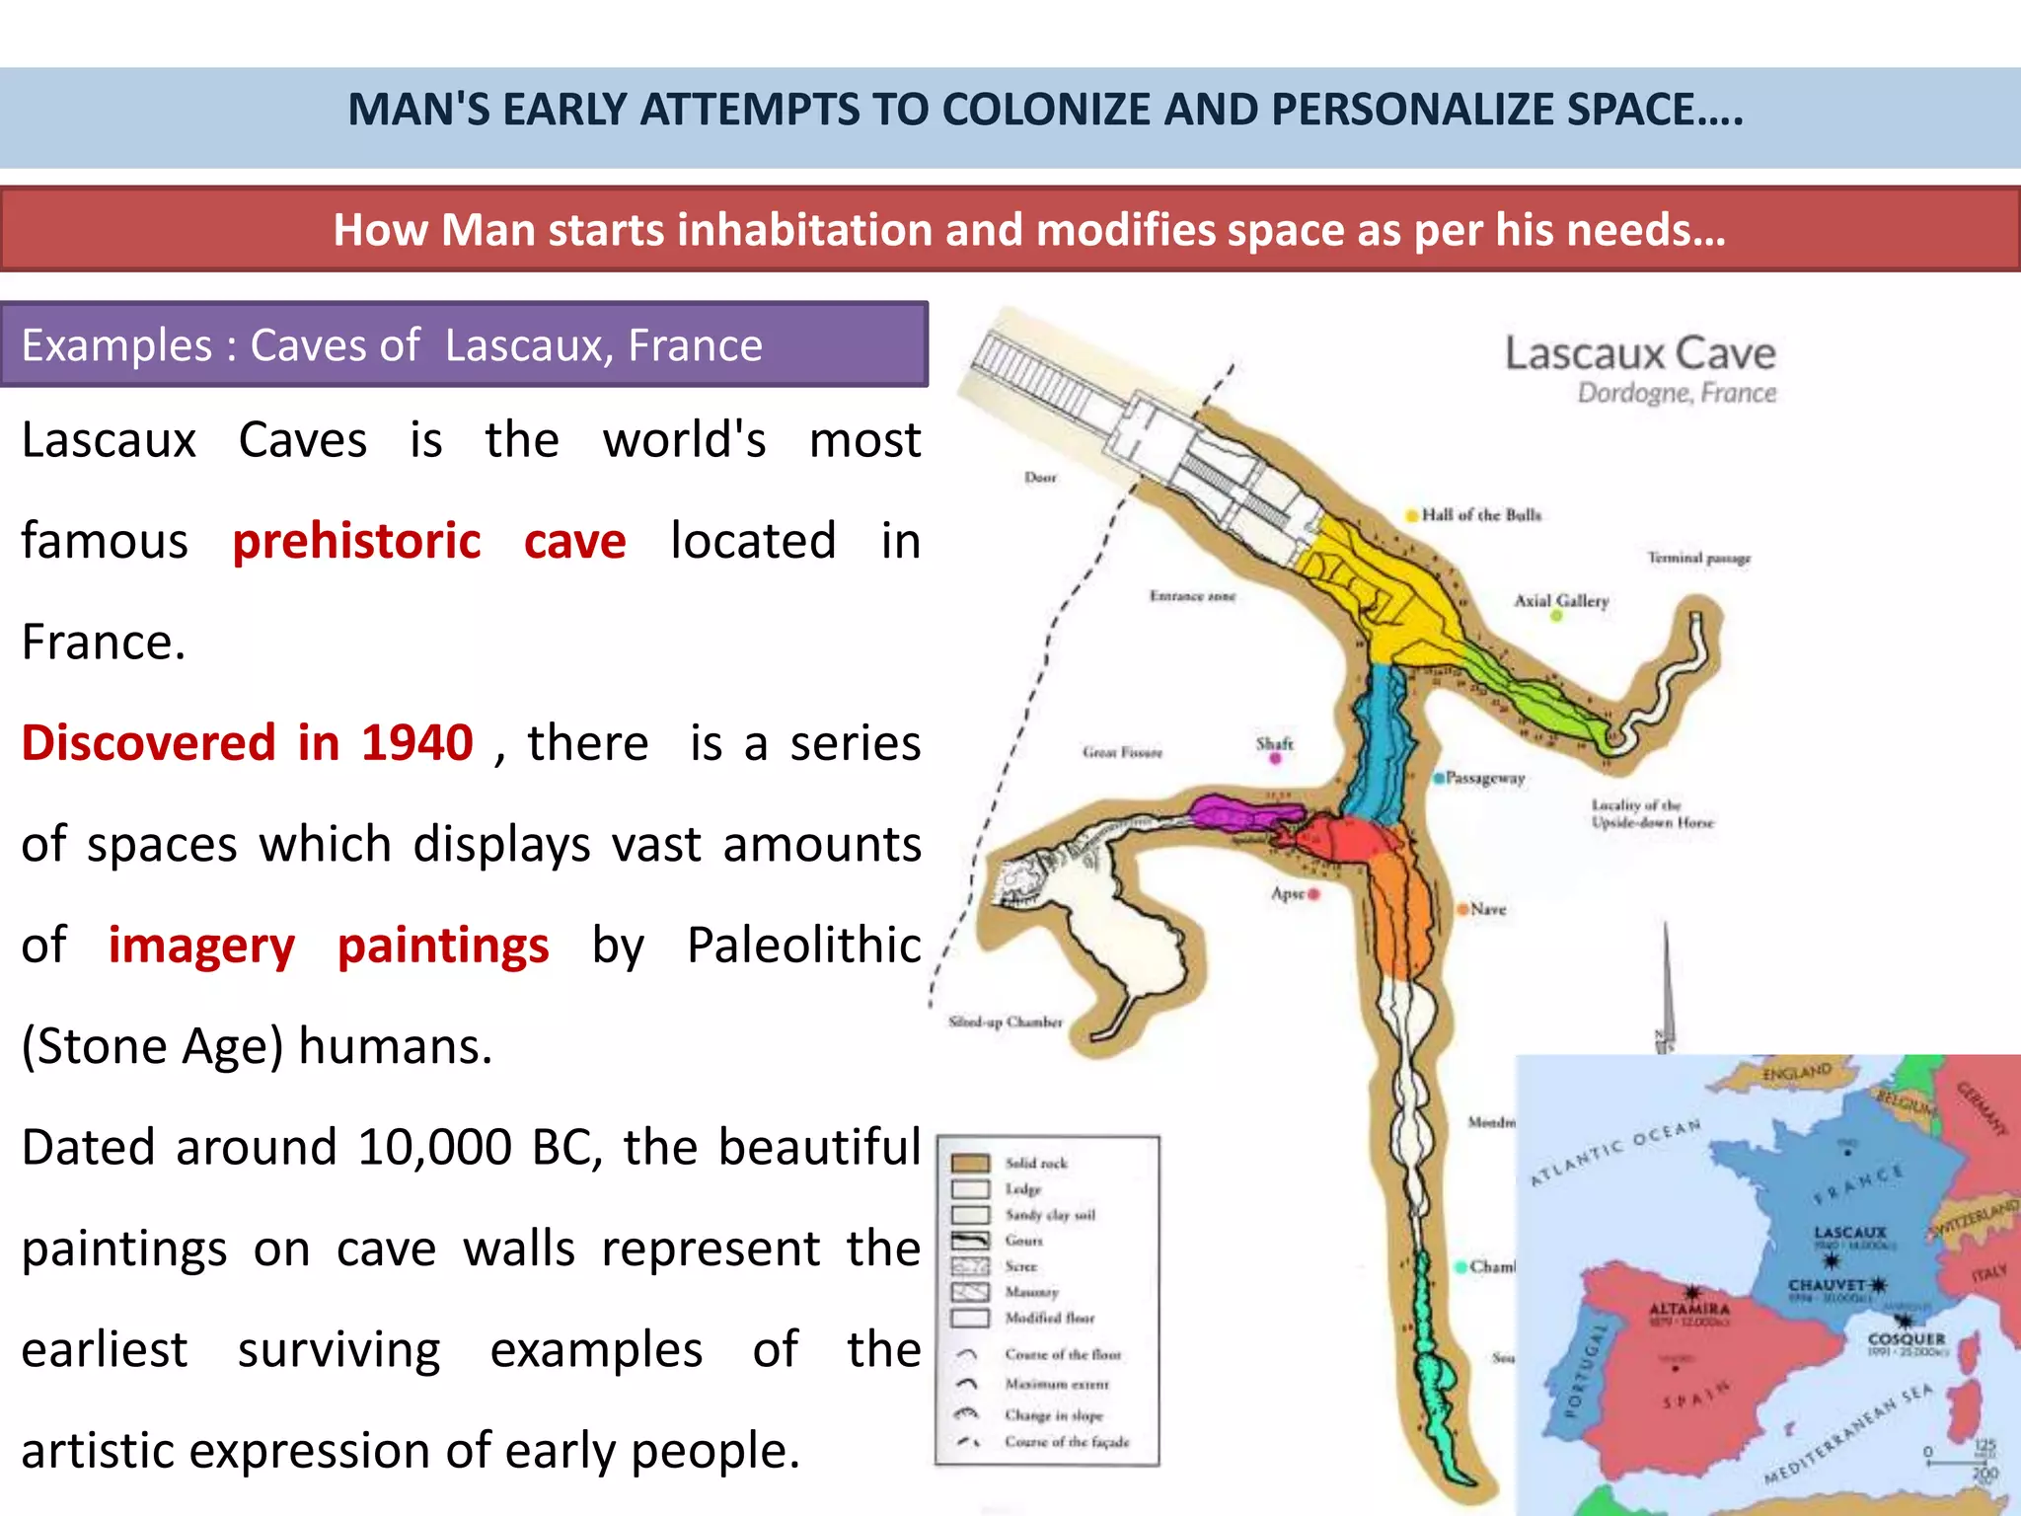This screenshot has height=1516, width=2021.
Task: Click the purple 'Examples : Caves of Lascaux' box
Action: (464, 344)
